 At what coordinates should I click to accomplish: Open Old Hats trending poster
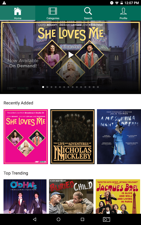(25, 196)
